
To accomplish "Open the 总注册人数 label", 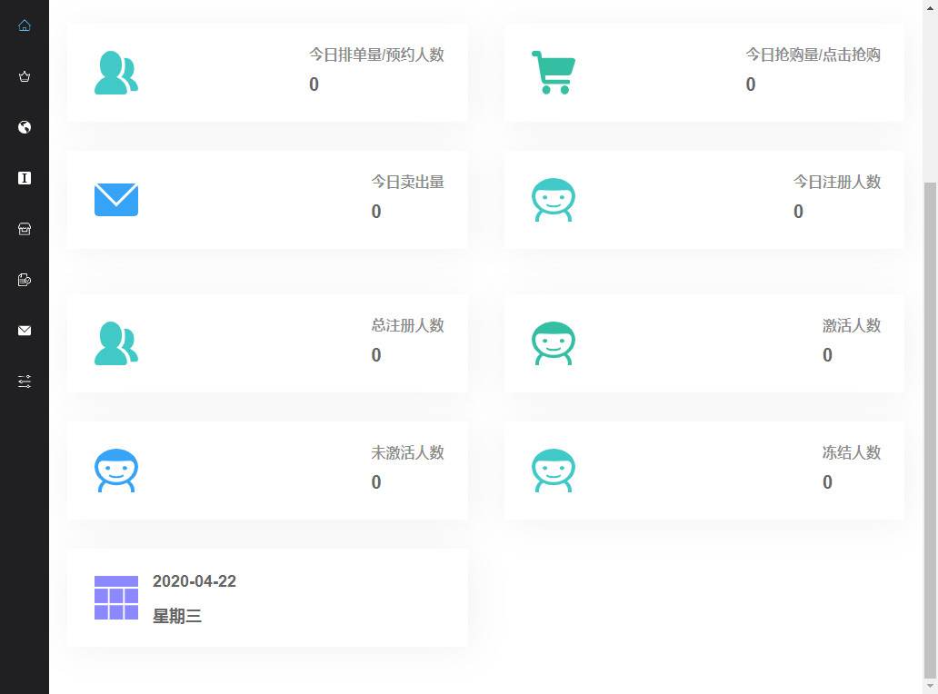I will (407, 325).
